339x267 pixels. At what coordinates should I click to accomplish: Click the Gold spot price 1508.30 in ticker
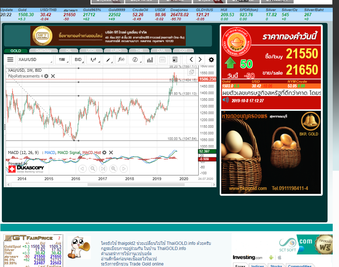click(26, 15)
